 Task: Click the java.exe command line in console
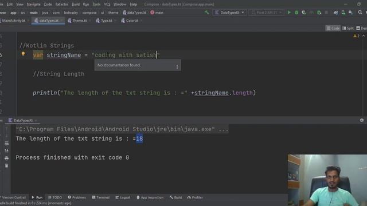click(122, 129)
